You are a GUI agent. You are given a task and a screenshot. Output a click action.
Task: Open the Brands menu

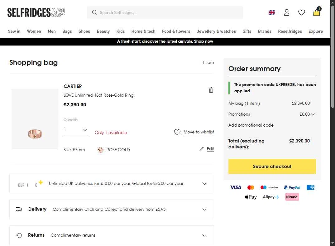tap(265, 31)
